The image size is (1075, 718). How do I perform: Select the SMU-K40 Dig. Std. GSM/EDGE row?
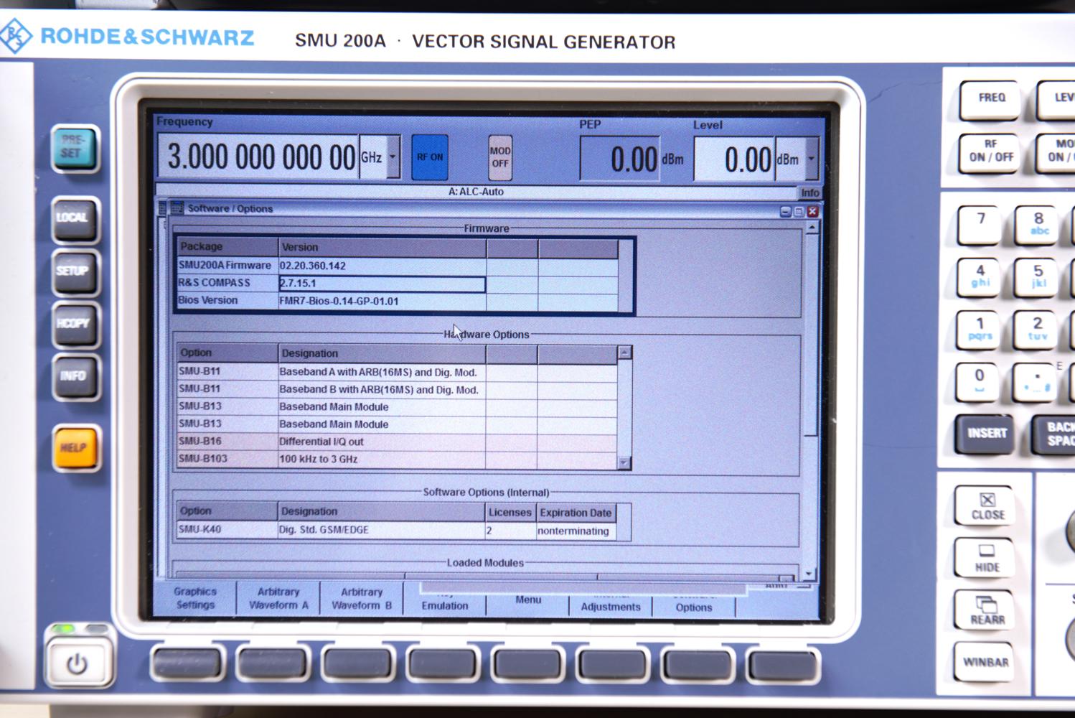(397, 531)
